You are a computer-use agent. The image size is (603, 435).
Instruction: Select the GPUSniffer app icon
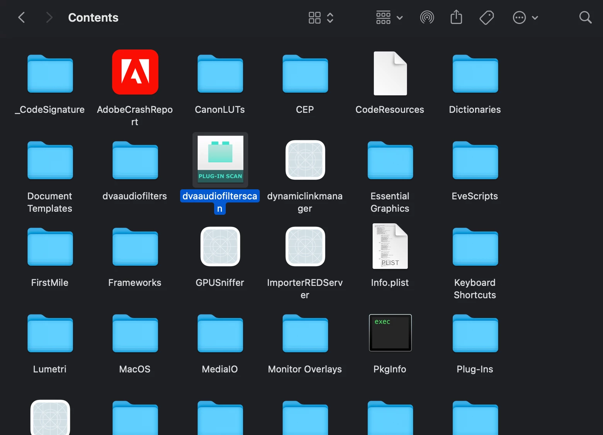click(x=220, y=246)
